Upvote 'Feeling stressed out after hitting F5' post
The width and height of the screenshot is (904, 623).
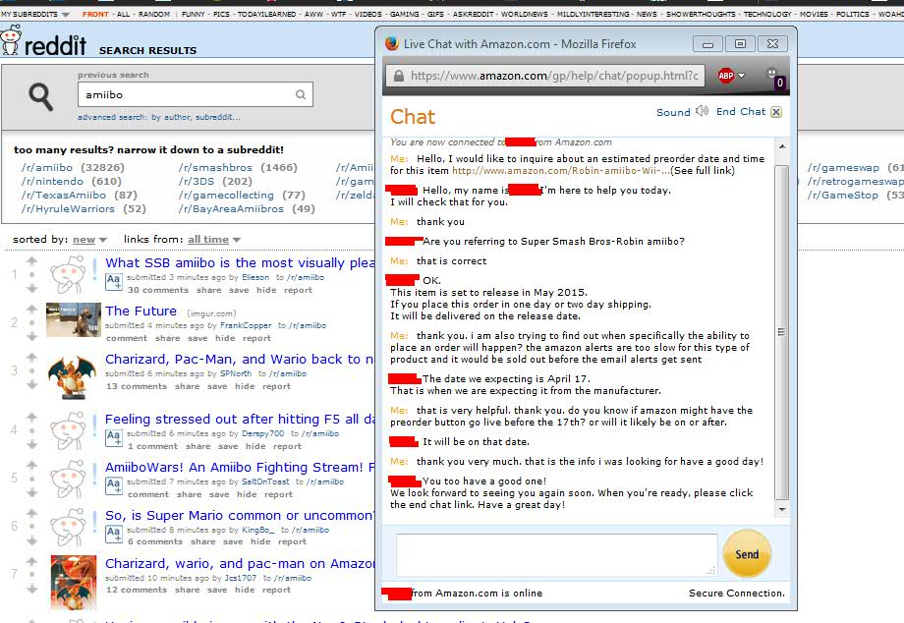31,417
